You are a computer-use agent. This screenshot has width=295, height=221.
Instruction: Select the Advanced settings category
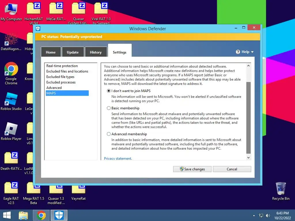click(54, 88)
